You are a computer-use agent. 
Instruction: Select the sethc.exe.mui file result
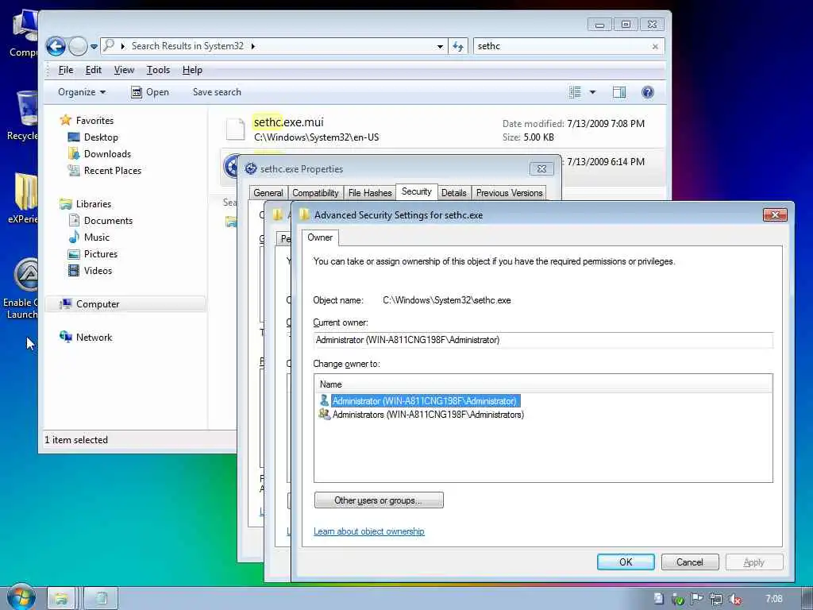443,129
